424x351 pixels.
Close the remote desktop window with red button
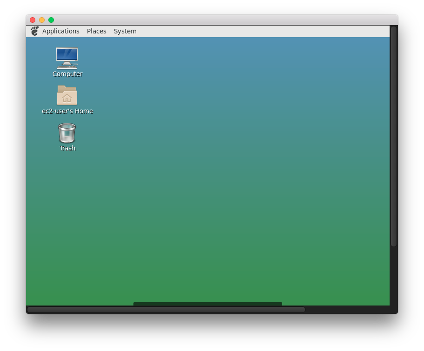pos(33,20)
